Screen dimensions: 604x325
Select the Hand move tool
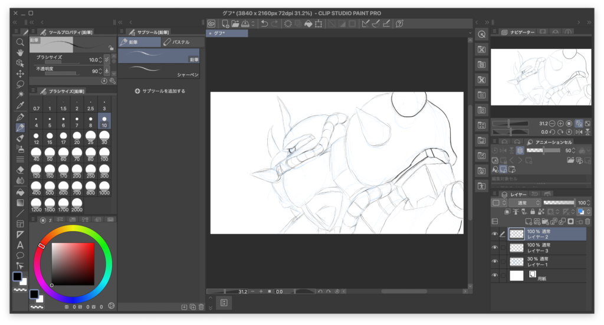[x=20, y=52]
